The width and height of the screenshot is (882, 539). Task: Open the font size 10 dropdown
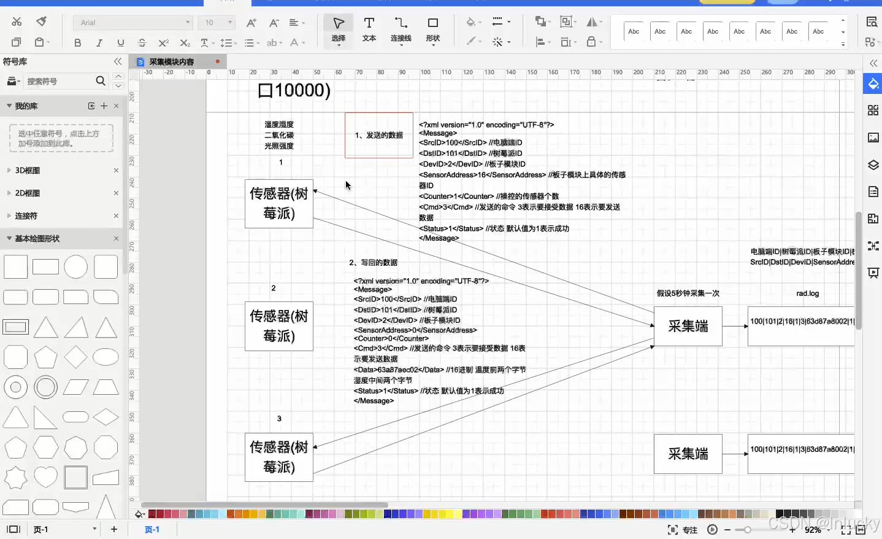coord(217,23)
